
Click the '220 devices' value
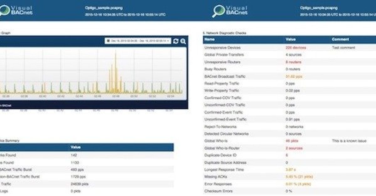click(x=296, y=48)
